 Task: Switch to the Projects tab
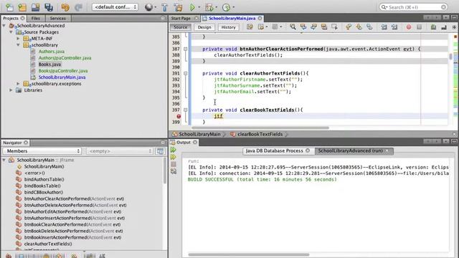coord(13,18)
